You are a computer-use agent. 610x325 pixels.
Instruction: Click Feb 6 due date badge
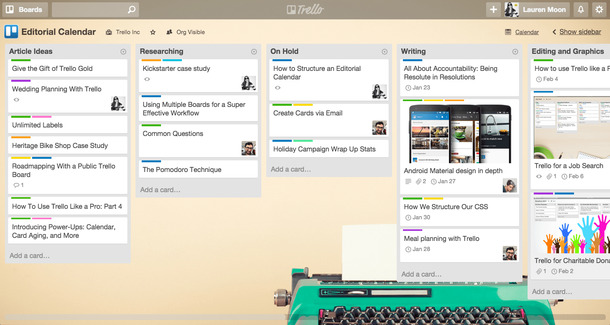tap(572, 176)
